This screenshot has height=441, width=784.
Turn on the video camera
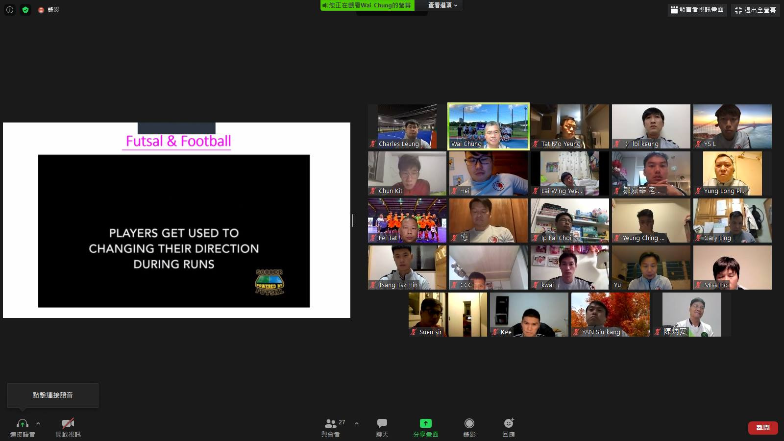pos(68,423)
